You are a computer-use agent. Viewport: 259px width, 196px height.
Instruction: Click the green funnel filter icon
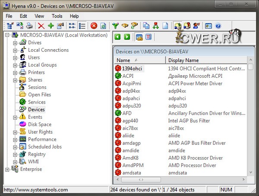tap(115, 26)
